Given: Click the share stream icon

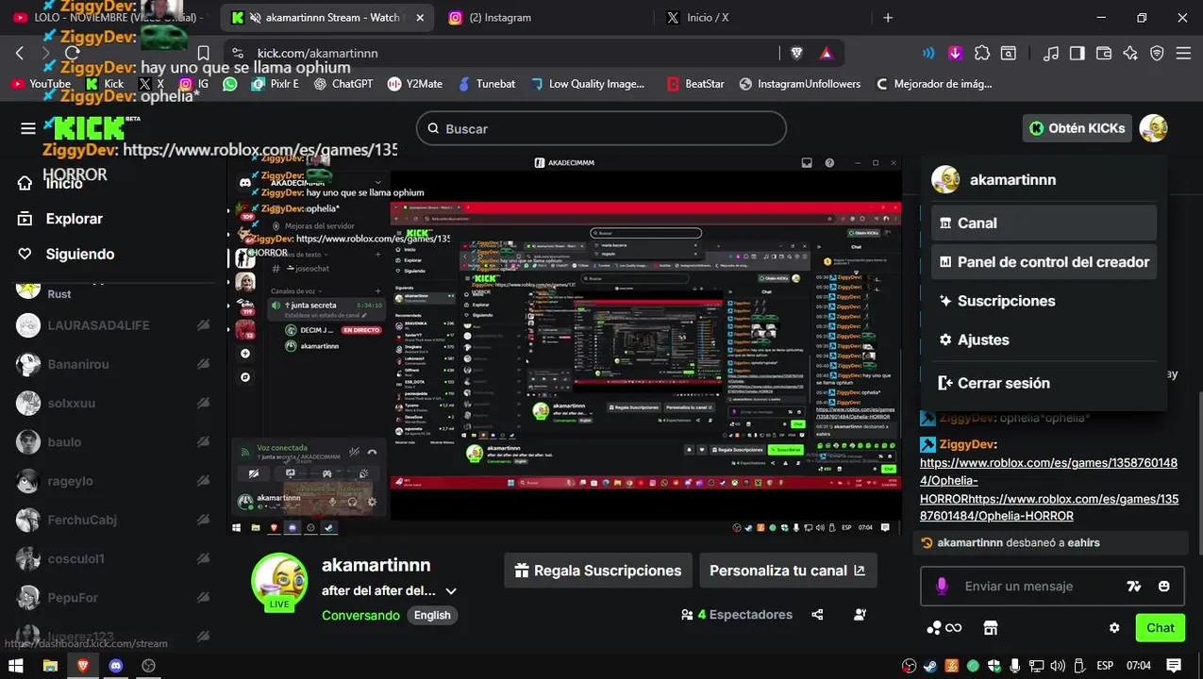Looking at the screenshot, I should 817,615.
